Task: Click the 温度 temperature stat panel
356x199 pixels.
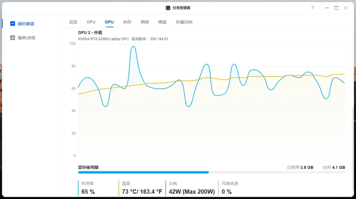Action: click(x=142, y=188)
